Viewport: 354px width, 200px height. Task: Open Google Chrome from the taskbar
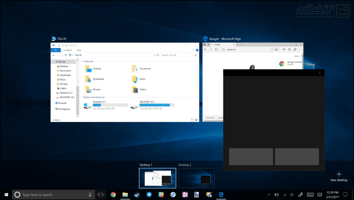113,195
